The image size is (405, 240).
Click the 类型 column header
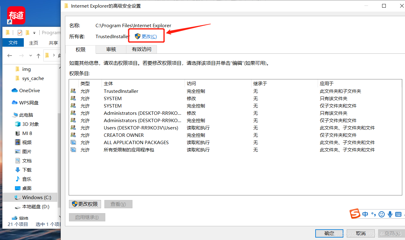pyautogui.click(x=90, y=83)
